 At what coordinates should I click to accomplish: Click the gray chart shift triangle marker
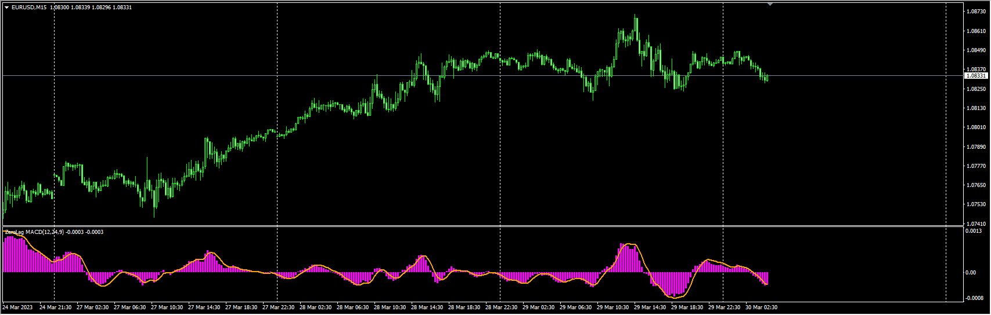coord(770,4)
